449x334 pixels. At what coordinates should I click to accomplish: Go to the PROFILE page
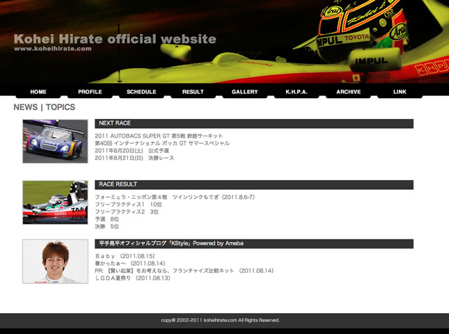(x=90, y=92)
